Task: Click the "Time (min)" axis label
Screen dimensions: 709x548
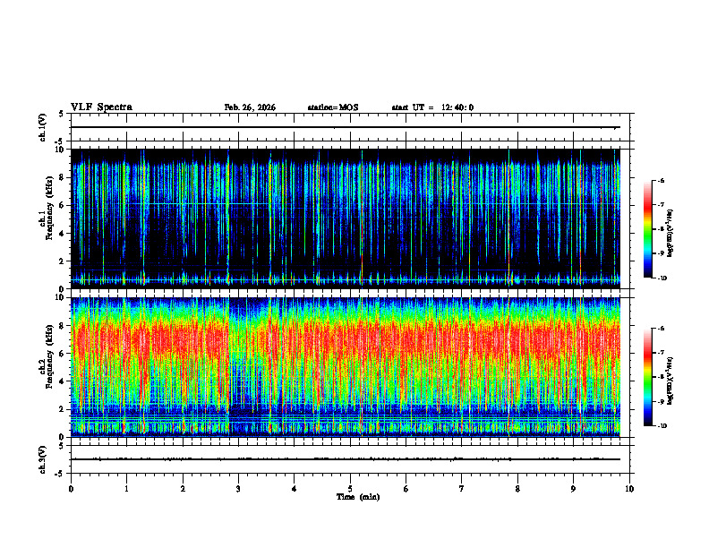Action: click(358, 497)
